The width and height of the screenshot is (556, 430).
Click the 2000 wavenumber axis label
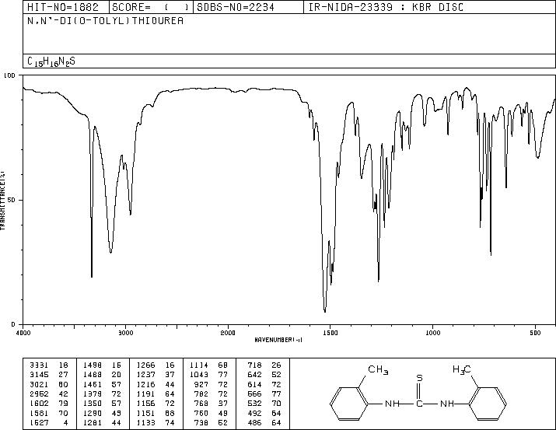pos(228,333)
